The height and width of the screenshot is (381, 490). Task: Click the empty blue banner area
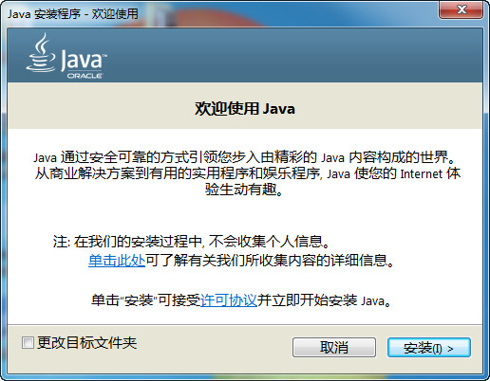[294, 55]
